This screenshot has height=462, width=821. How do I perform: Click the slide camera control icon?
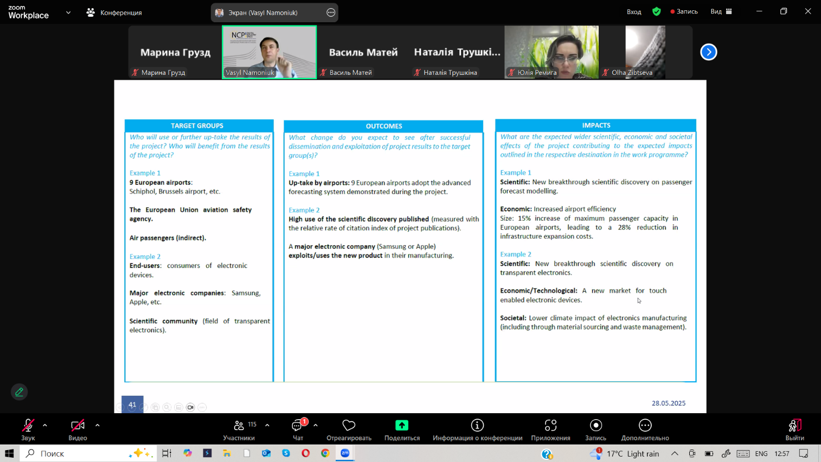click(x=190, y=407)
